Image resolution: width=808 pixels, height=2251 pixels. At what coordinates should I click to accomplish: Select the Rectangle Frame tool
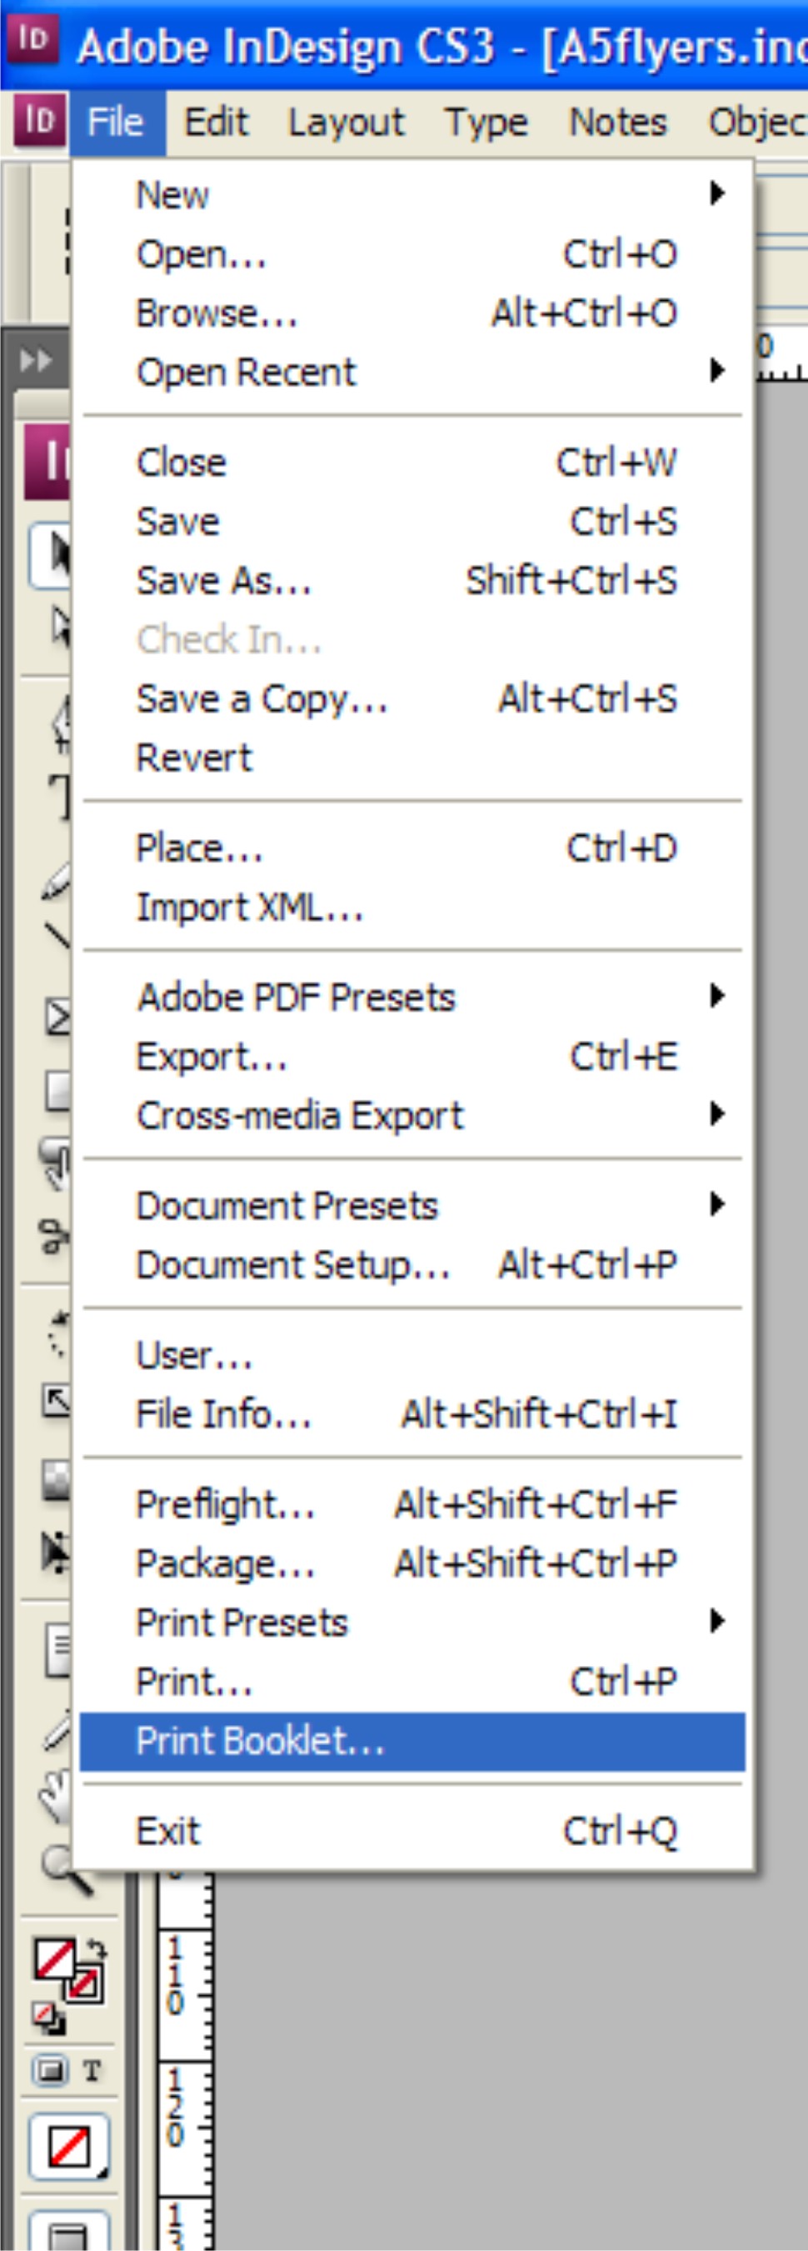[57, 1017]
